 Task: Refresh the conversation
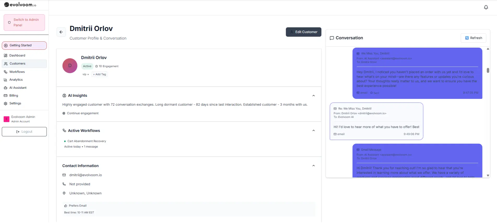pos(474,38)
